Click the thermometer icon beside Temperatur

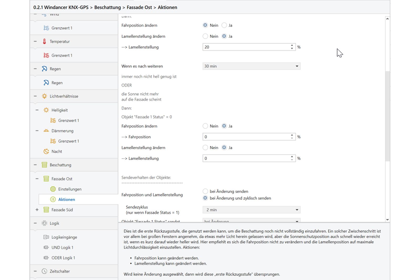[x=44, y=41]
